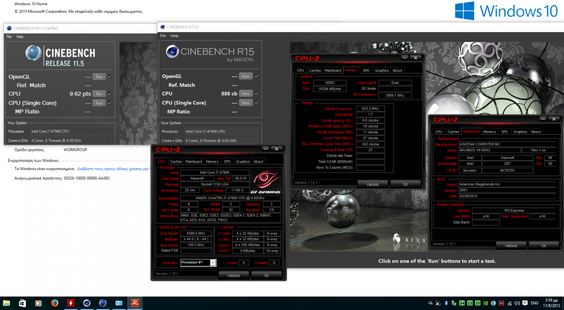
Task: Click the NB Frequency 3999.1 MHz value
Action: (x=395, y=95)
